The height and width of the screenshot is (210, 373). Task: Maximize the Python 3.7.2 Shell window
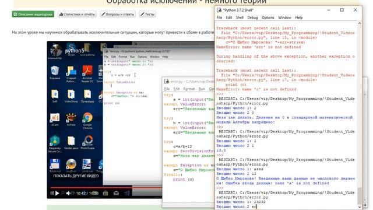coord(342,10)
